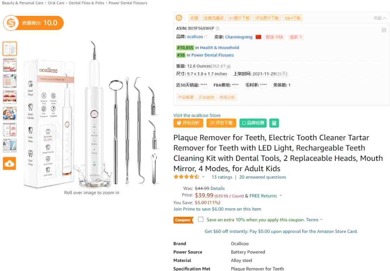Image resolution: width=390 pixels, height=271 pixels.
Task: Click the 评论分析 orange button
Action: [x=188, y=123]
